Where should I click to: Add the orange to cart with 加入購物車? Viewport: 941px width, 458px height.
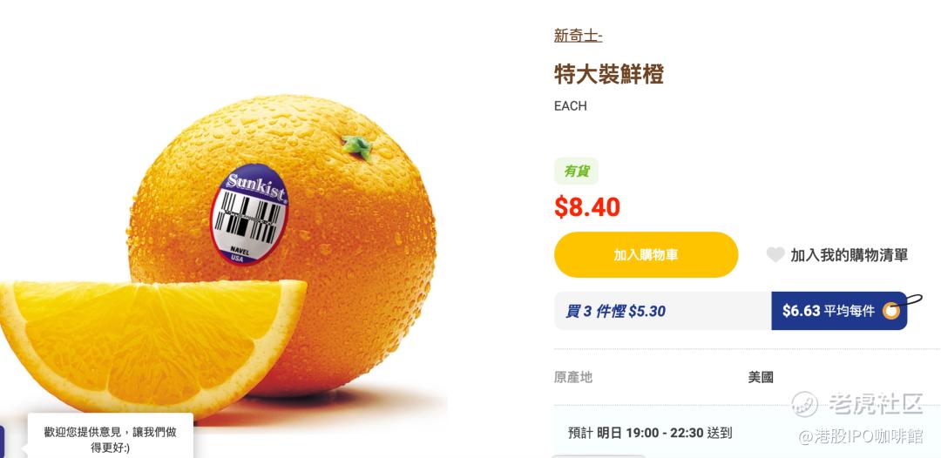pos(646,255)
